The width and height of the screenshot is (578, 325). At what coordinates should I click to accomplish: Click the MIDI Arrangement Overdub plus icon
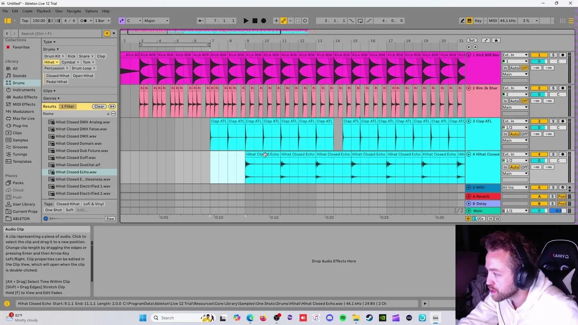(x=276, y=21)
